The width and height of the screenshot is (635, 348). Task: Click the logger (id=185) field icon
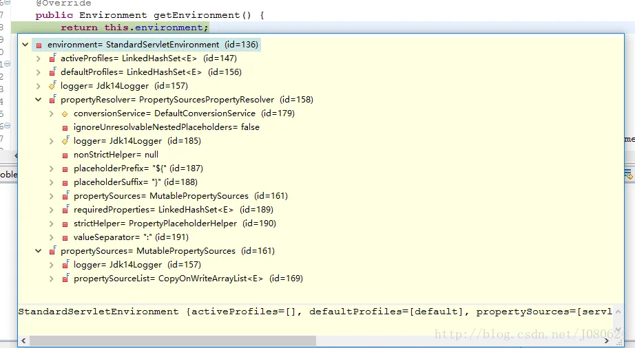(x=65, y=141)
